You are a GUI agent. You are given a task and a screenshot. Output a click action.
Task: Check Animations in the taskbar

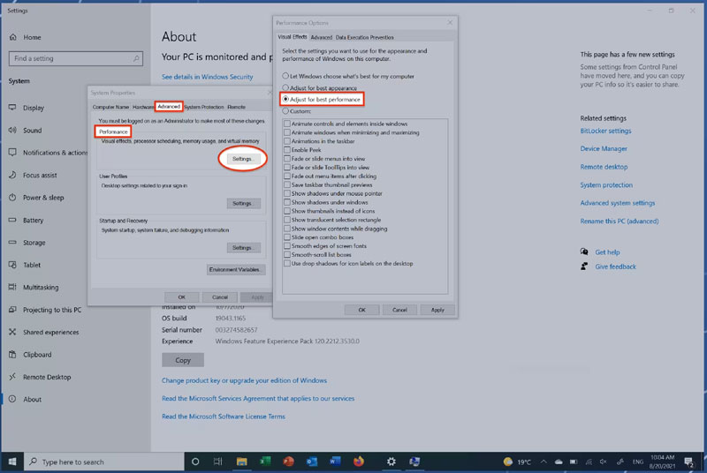(x=286, y=141)
